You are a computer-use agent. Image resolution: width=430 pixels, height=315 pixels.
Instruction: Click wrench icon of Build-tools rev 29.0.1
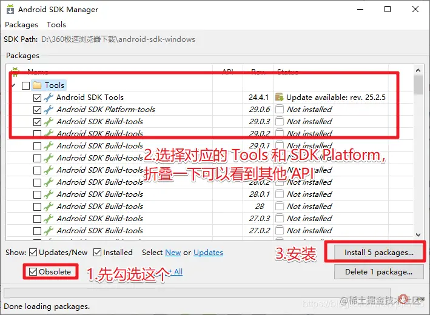(49, 146)
